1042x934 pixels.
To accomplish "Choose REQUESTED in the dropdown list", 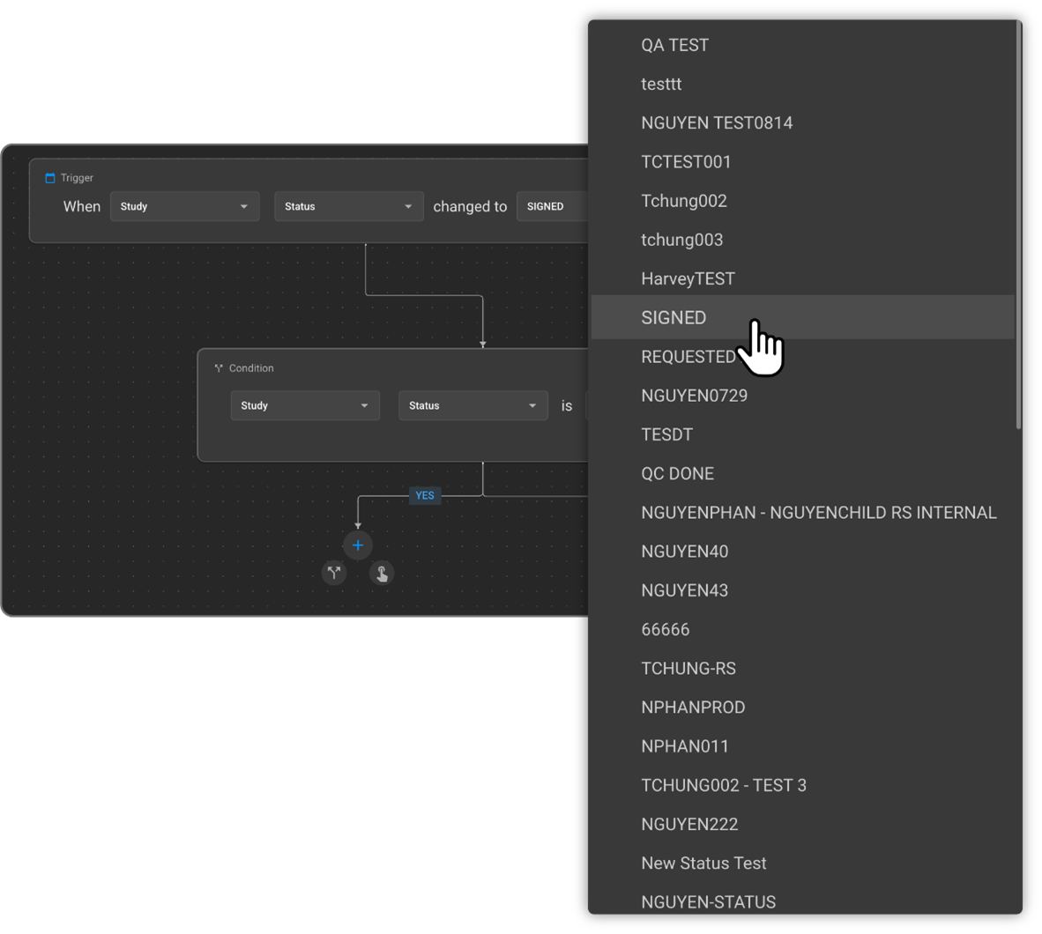I will [688, 357].
